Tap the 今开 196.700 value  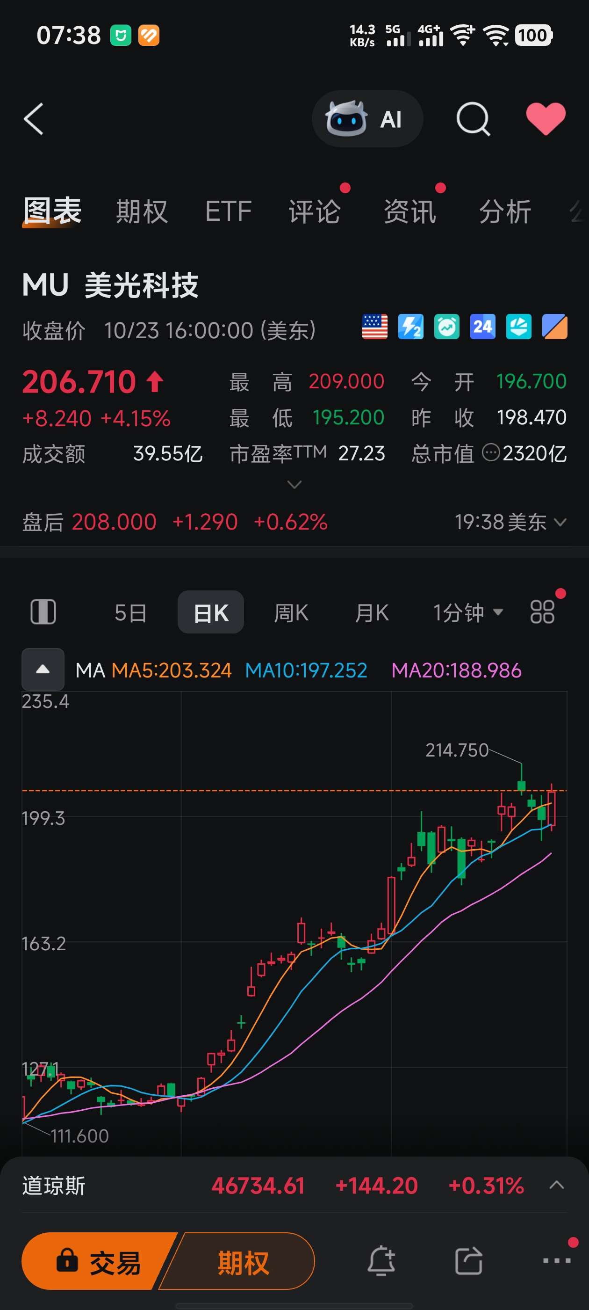pyautogui.click(x=532, y=381)
